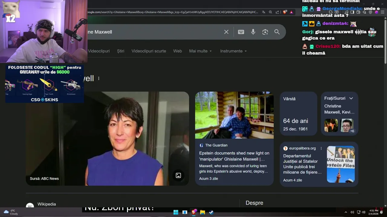Expand the Frați/Surori chevron

(x=351, y=98)
